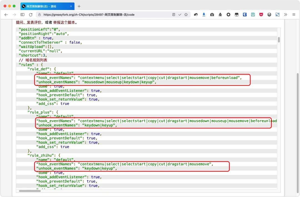Open a new tab with the plus button

click(79, 6)
